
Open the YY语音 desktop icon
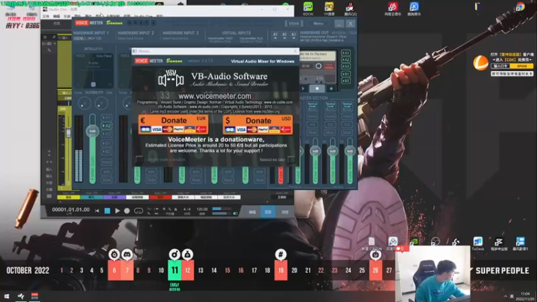click(329, 8)
